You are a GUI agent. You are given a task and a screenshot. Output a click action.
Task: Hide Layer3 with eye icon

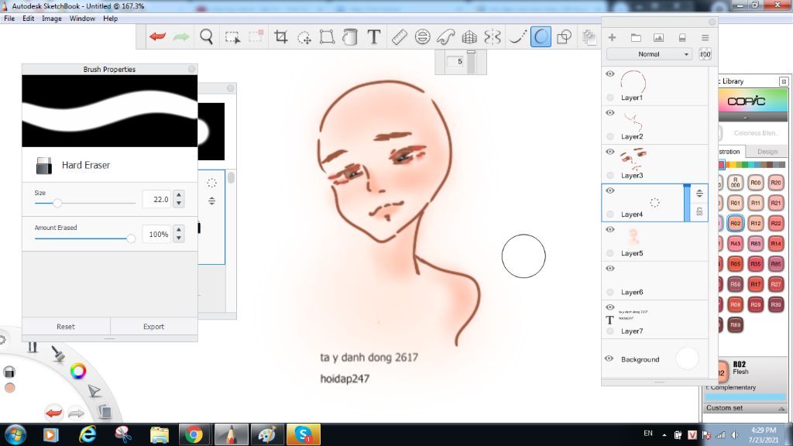pyautogui.click(x=610, y=152)
